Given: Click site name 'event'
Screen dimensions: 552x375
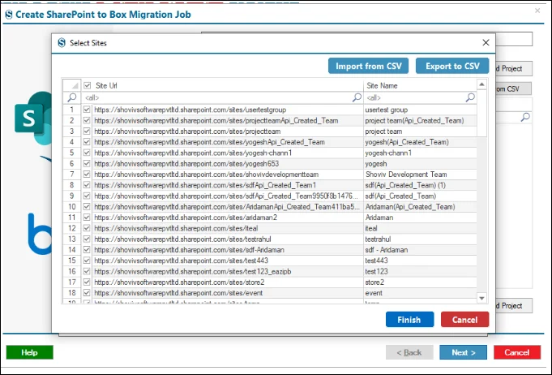Looking at the screenshot, I should coord(374,293).
